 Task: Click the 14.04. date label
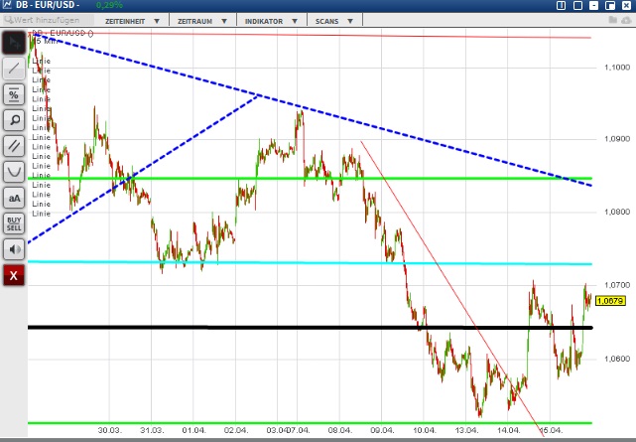(x=508, y=430)
